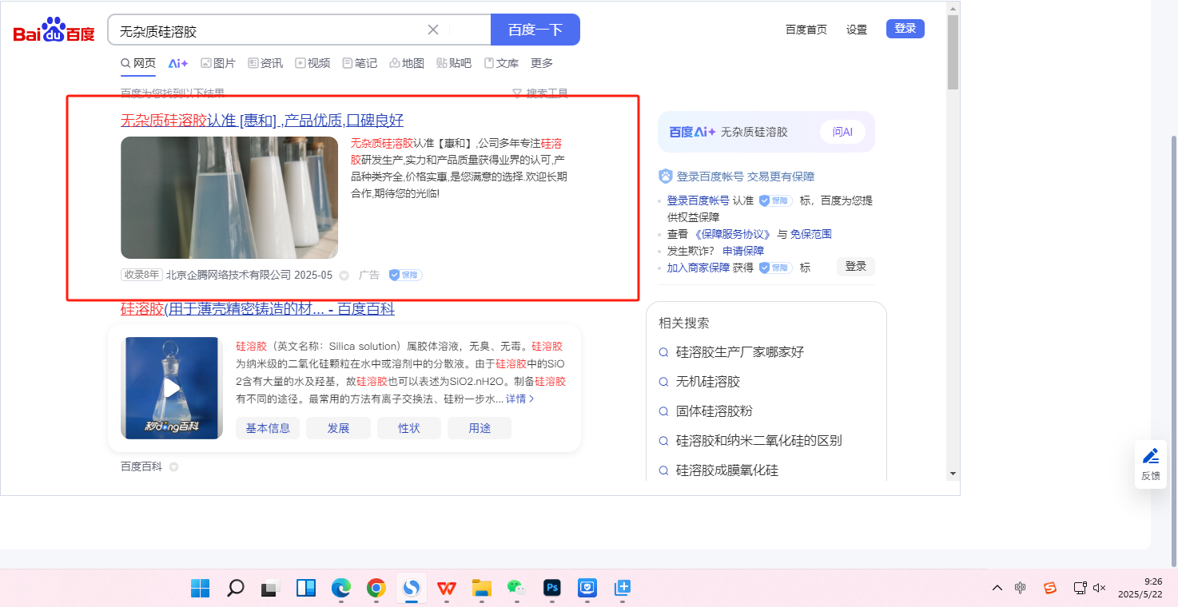1178x607 pixels.
Task: Toggle the muted volume icon in system tray
Action: pyautogui.click(x=1099, y=589)
